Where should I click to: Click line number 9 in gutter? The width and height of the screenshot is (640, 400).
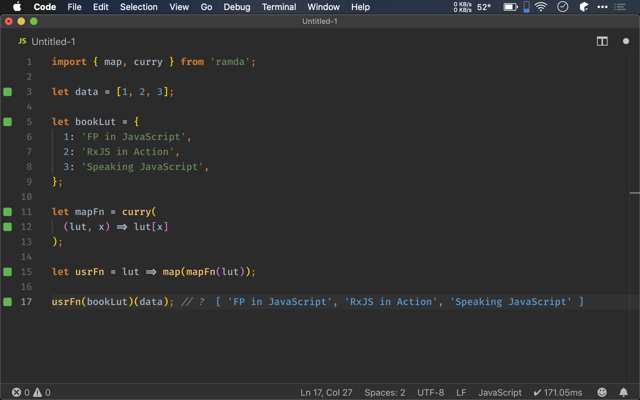click(29, 182)
